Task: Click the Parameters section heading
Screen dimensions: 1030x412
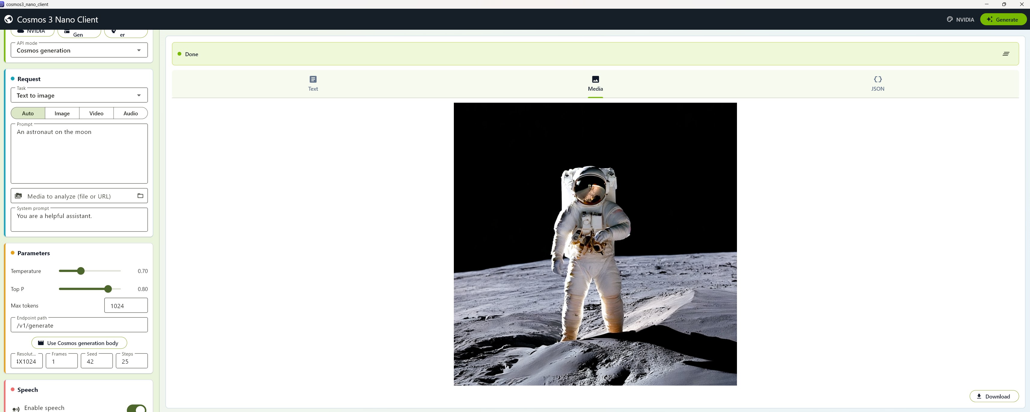Action: point(34,253)
